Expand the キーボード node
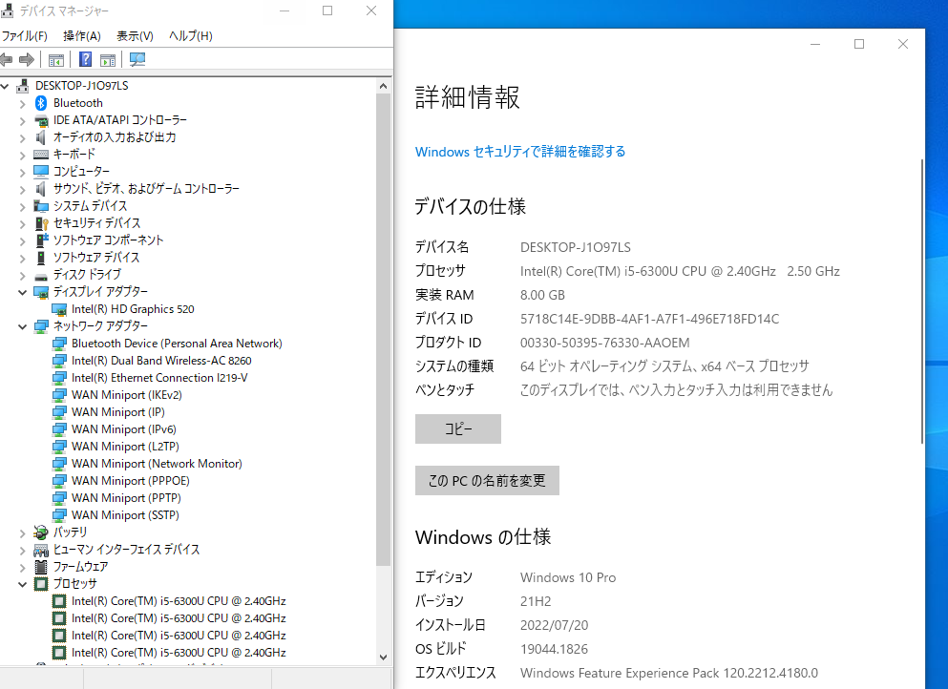Screen dimensions: 948x689 pos(22,155)
